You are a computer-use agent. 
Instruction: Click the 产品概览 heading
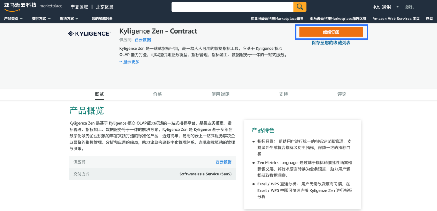point(87,111)
